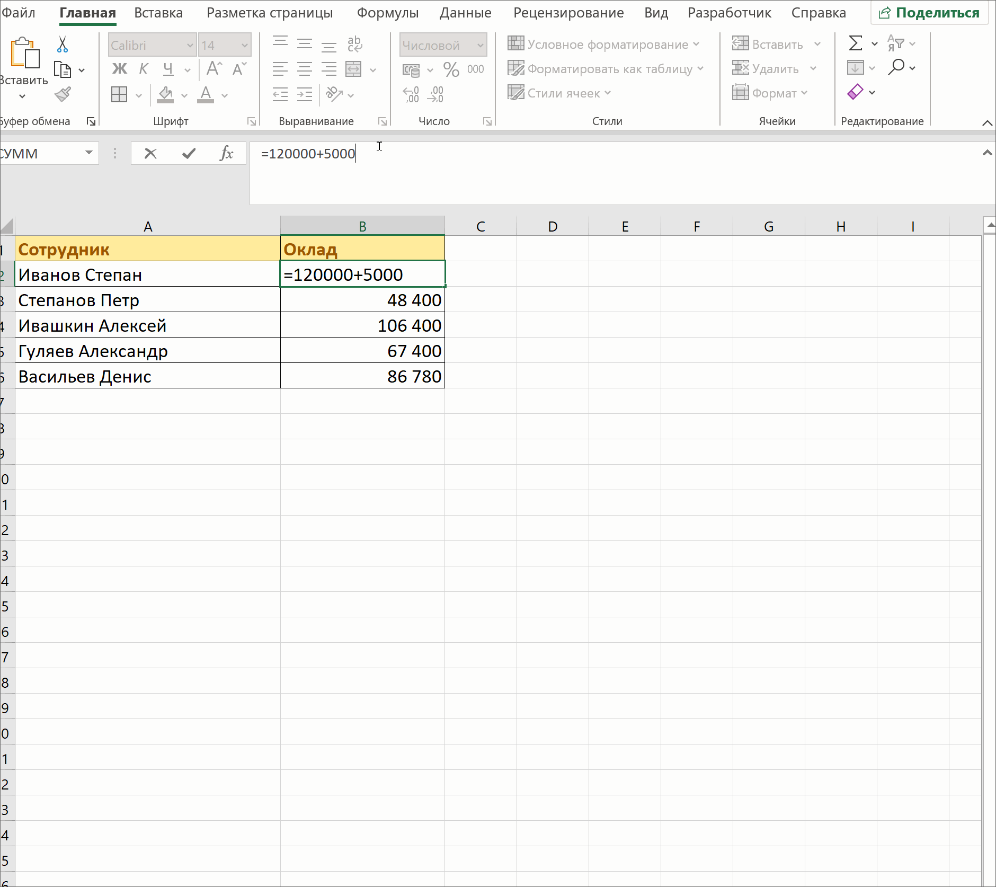
Task: Switch to the Формулы tab
Action: pyautogui.click(x=388, y=13)
